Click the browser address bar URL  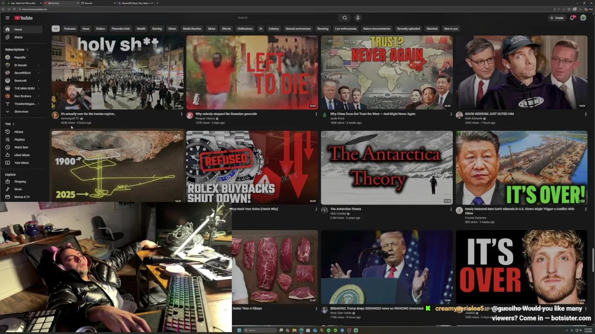click(35, 9)
